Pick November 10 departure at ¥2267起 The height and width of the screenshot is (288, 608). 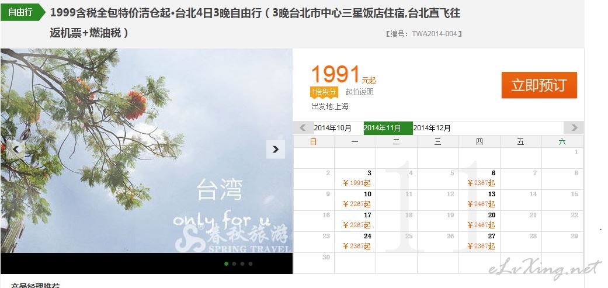point(355,200)
